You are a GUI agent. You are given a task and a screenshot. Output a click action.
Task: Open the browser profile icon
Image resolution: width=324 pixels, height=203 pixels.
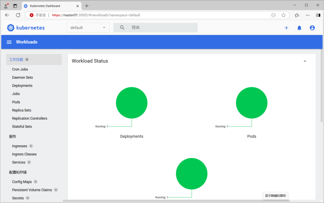tap(6, 6)
